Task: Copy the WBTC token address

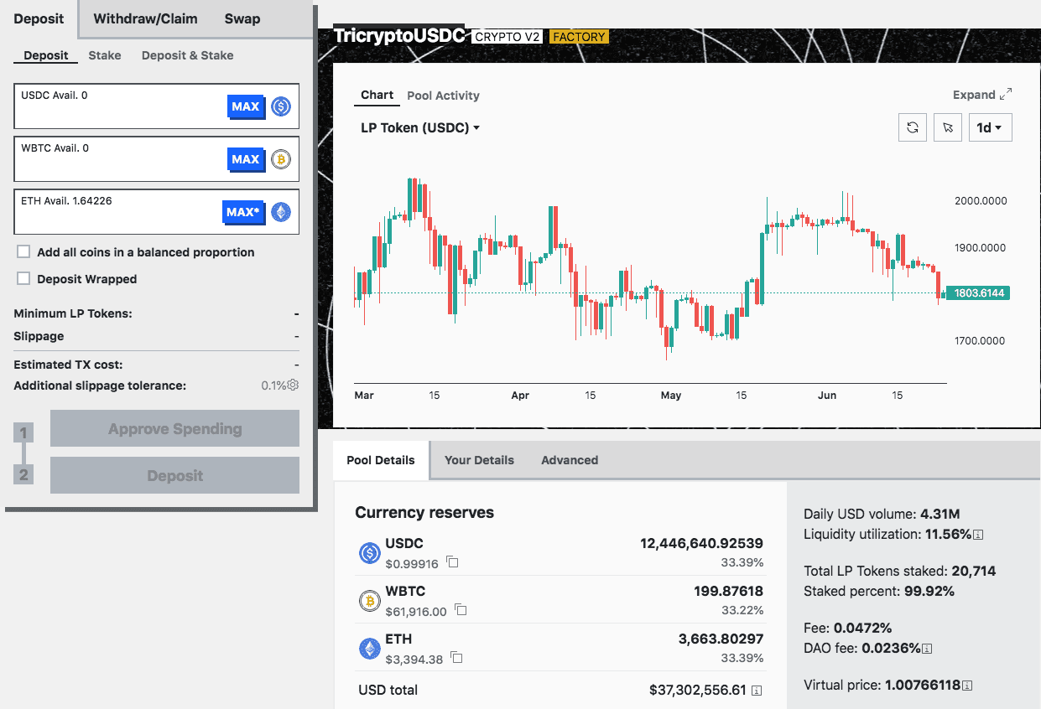Action: click(460, 610)
